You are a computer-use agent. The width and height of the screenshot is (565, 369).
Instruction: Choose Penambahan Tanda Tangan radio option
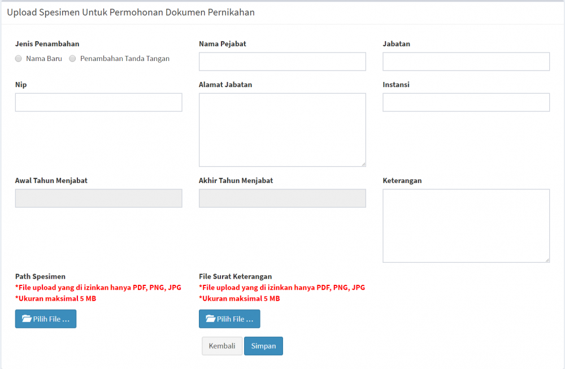[72, 59]
